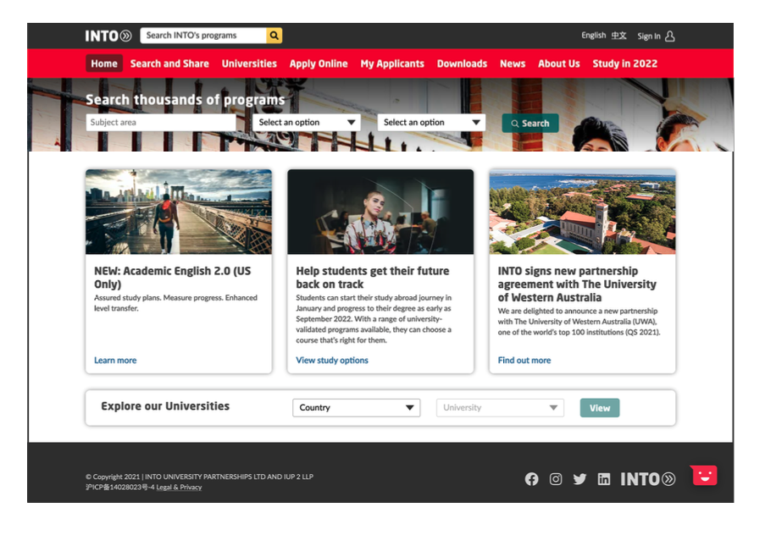This screenshot has height=535, width=765.
Task: Click the Subject area input field
Action: 161,123
